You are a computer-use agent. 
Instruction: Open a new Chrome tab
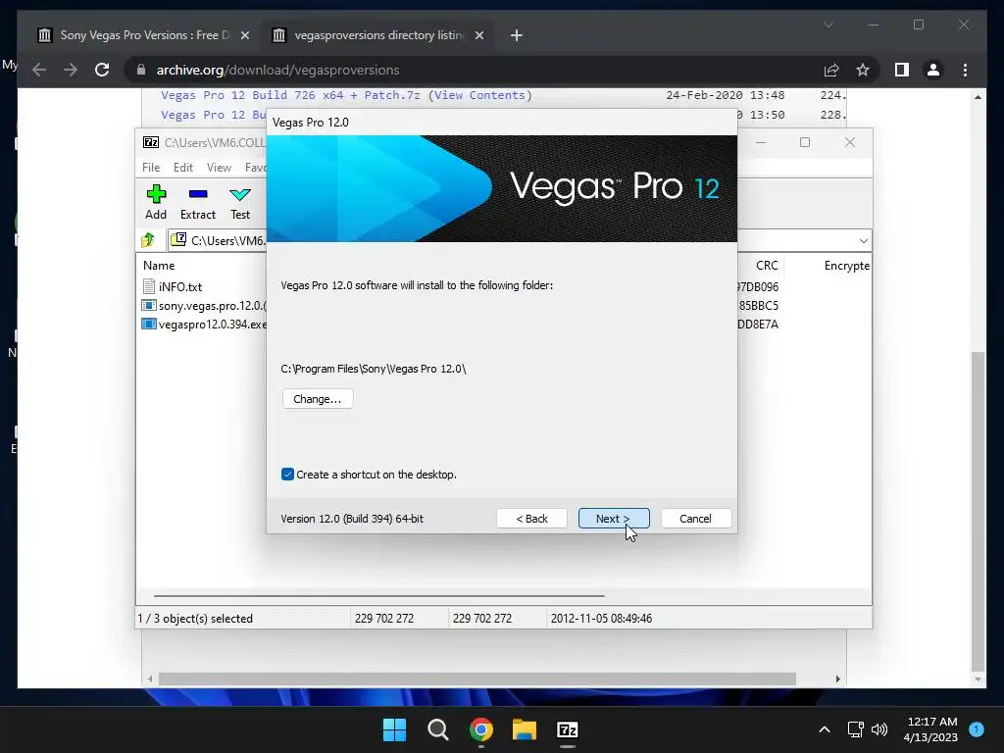pos(516,35)
